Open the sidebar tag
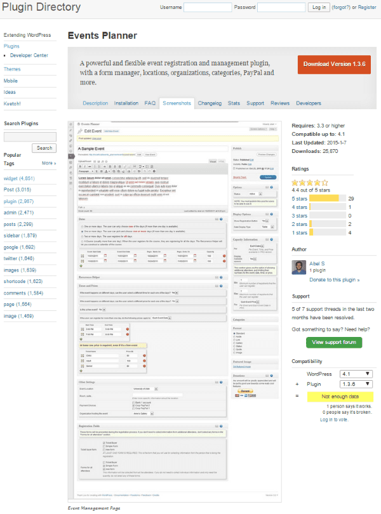381x514 pixels. click(x=20, y=235)
